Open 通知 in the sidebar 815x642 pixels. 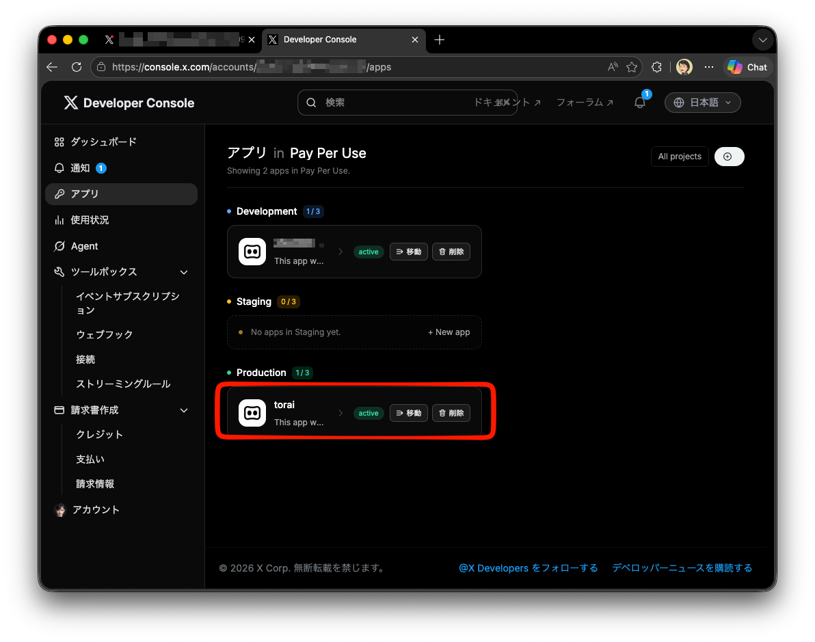pyautogui.click(x=81, y=168)
